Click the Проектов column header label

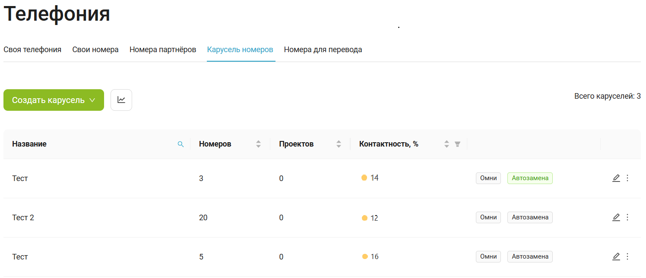[x=296, y=144]
